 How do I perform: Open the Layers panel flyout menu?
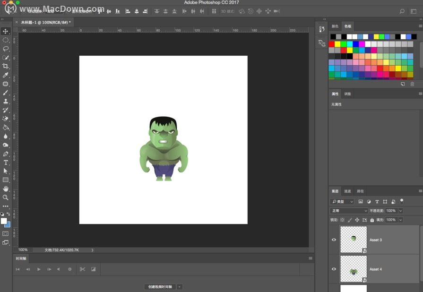pos(420,191)
